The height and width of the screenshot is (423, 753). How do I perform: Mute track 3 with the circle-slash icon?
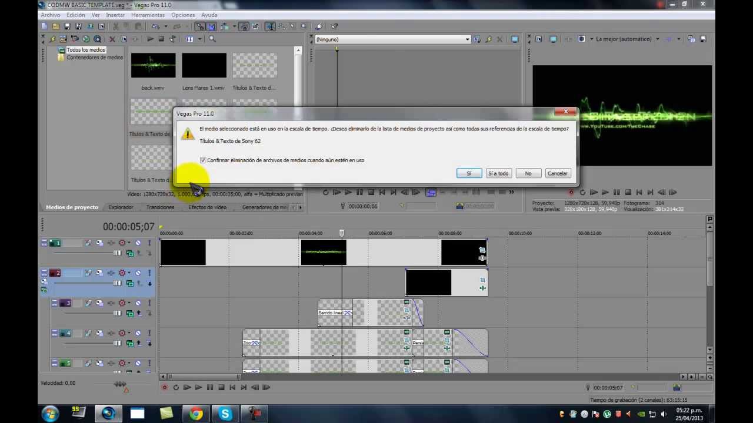(x=138, y=303)
